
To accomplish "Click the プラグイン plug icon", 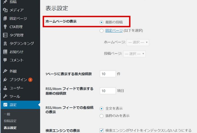I will (x=5, y=80).
